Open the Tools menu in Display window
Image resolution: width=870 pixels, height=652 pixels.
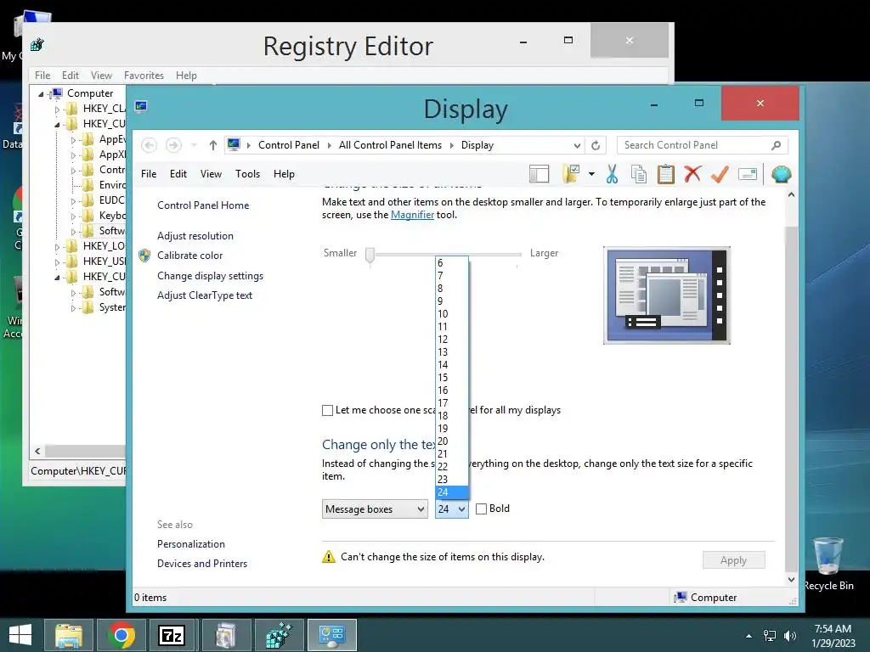[x=247, y=174]
